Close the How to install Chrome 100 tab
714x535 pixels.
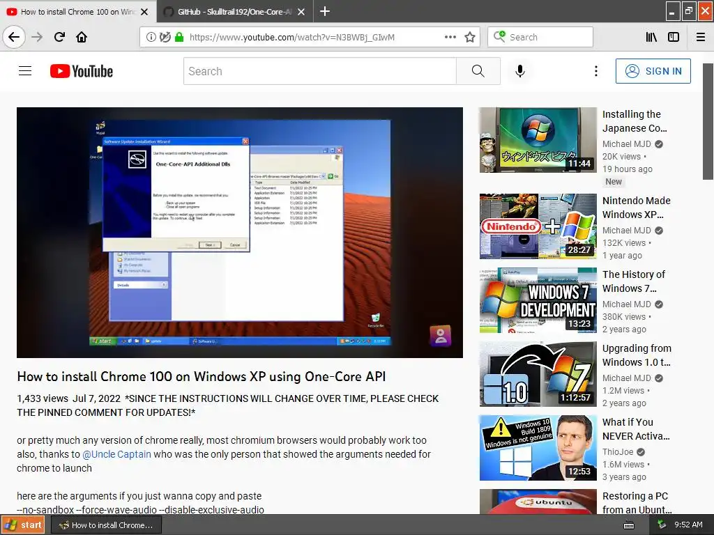pos(144,12)
